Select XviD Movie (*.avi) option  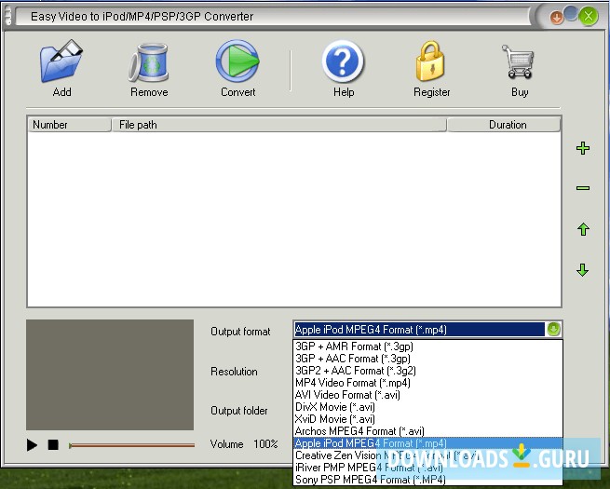(427, 419)
